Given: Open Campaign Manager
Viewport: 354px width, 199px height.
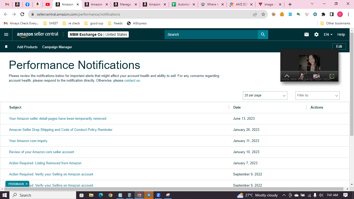Looking at the screenshot, I should pos(57,47).
